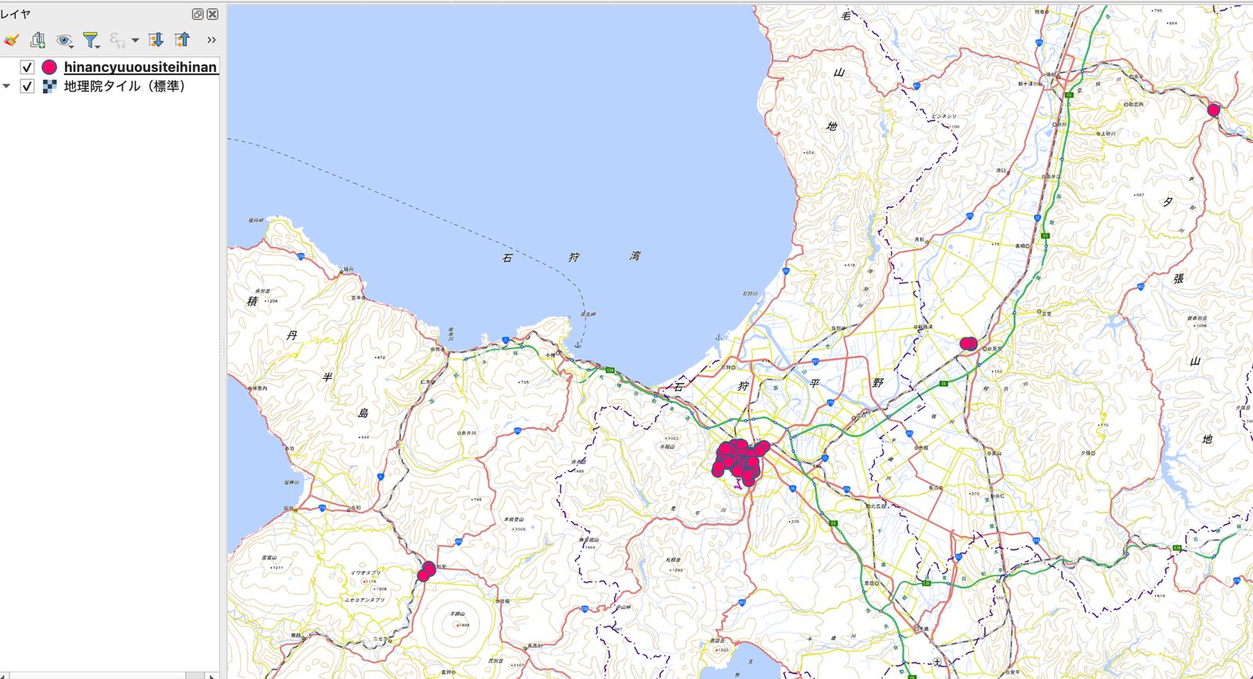Click the pink symbol of hinancyuuousiteihinan layer
The width and height of the screenshot is (1253, 679).
(49, 67)
